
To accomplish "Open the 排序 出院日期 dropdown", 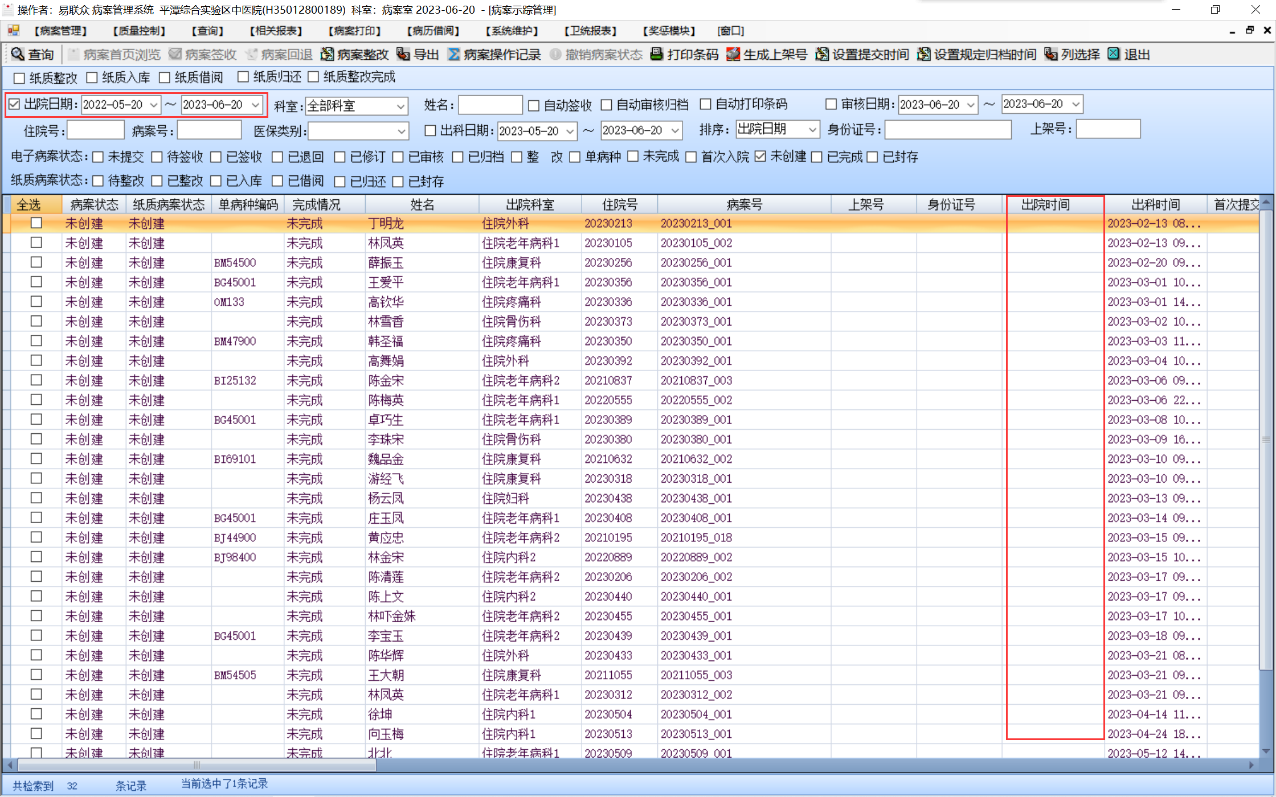I will coord(812,130).
